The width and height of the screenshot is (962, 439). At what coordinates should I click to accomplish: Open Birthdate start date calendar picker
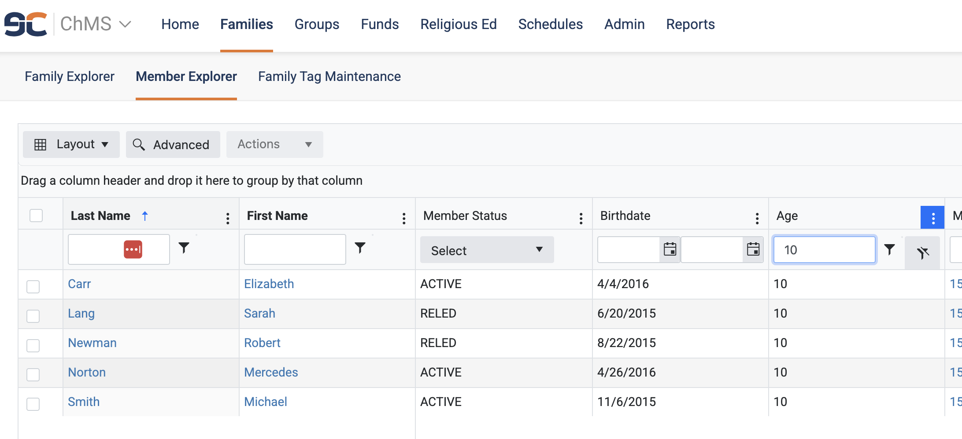tap(670, 249)
